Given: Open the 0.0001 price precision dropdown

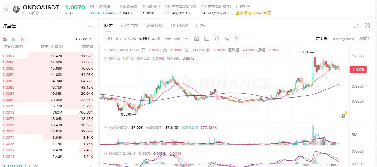Looking at the screenshot, I should [x=84, y=39].
